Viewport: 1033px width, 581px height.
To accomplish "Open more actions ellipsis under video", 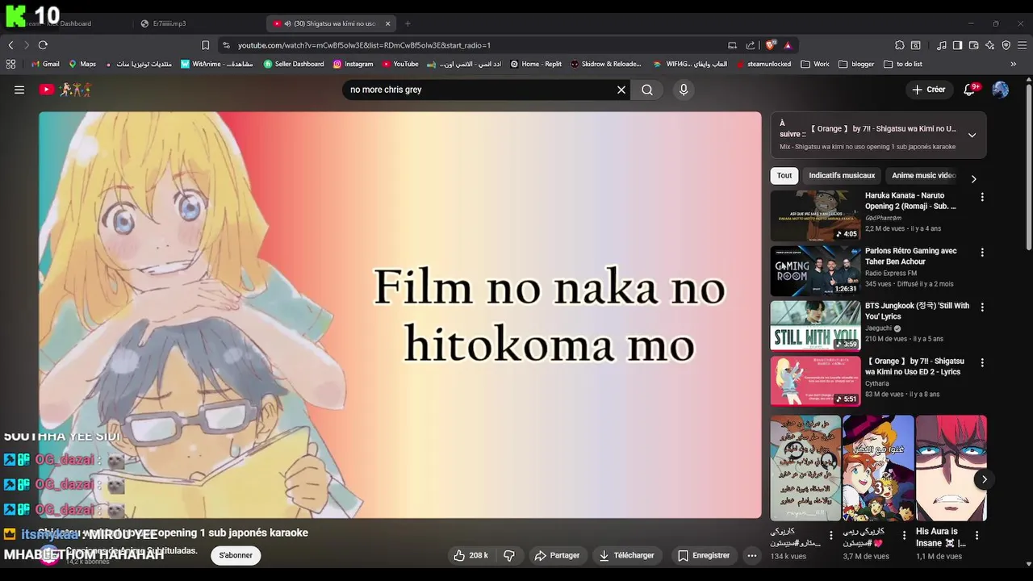I will click(x=752, y=555).
